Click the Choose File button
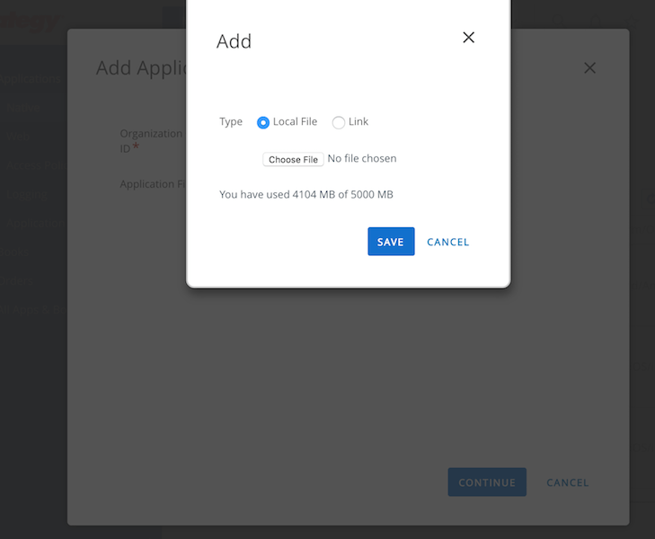 click(293, 159)
